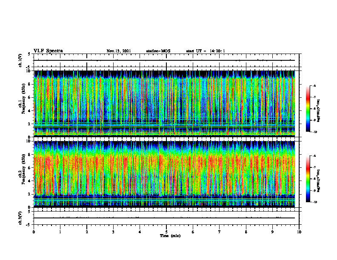Click the ch.2 spectrogram color scale bar
Viewport: 337px width, 260px height.
pos(308,179)
